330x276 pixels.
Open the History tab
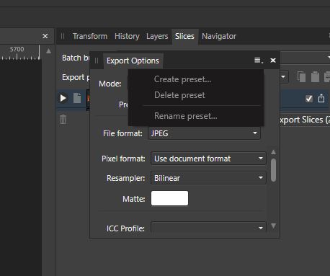pyautogui.click(x=127, y=36)
